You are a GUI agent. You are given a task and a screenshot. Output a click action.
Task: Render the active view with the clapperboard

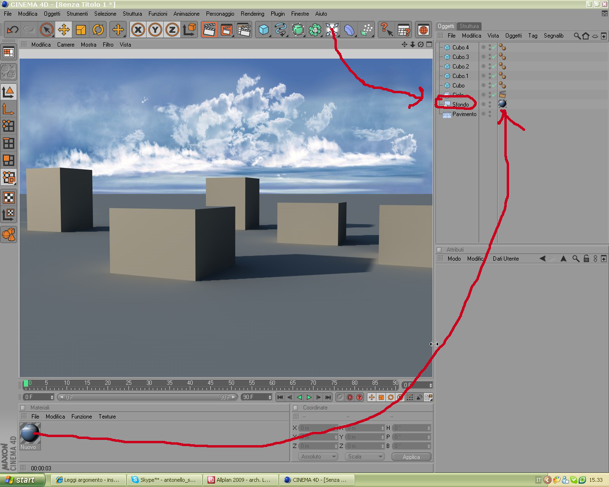click(x=209, y=30)
